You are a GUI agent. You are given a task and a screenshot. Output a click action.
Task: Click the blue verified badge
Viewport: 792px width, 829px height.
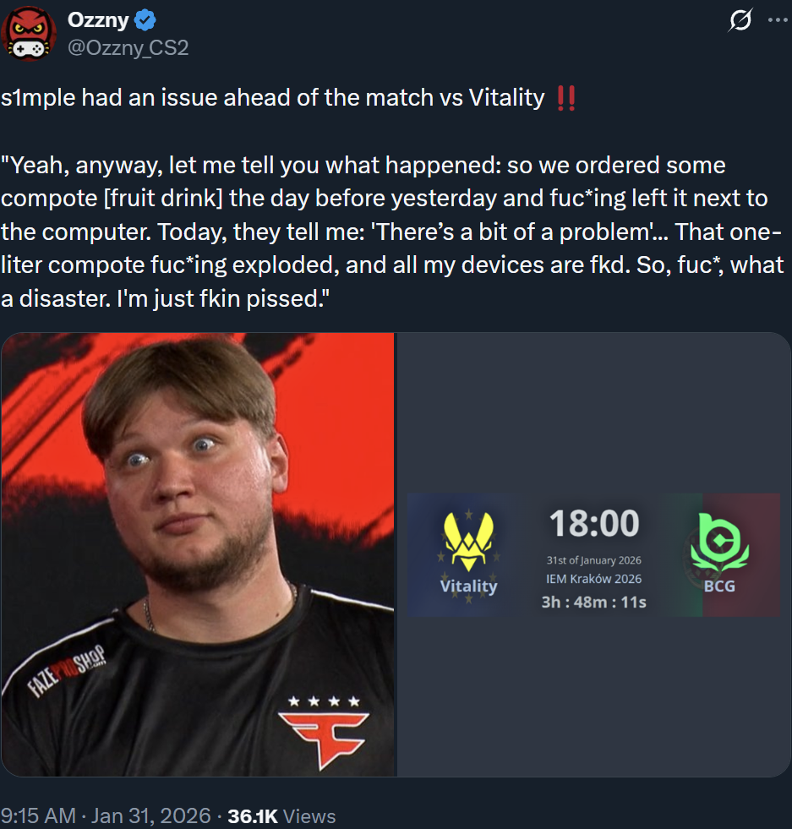(x=145, y=20)
